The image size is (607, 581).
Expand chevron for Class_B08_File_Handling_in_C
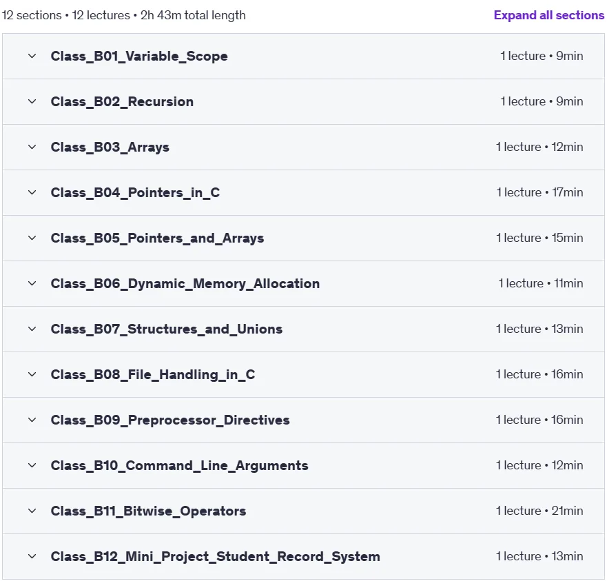pyautogui.click(x=32, y=374)
